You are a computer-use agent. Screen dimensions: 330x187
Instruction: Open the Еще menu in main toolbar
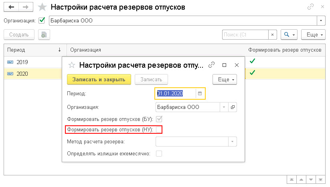coord(314,35)
